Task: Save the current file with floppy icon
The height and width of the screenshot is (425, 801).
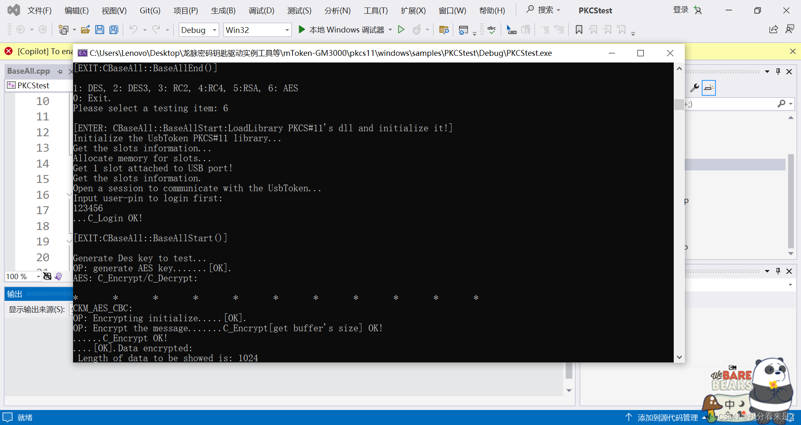Action: point(99,30)
